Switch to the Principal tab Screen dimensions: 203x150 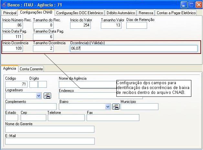pos(10,13)
